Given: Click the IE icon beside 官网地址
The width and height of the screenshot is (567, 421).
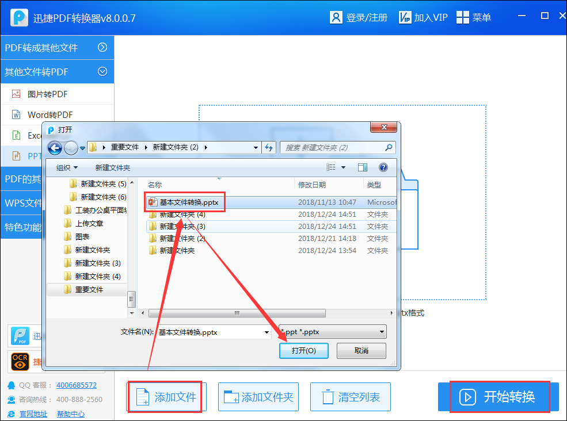Looking at the screenshot, I should (x=12, y=414).
